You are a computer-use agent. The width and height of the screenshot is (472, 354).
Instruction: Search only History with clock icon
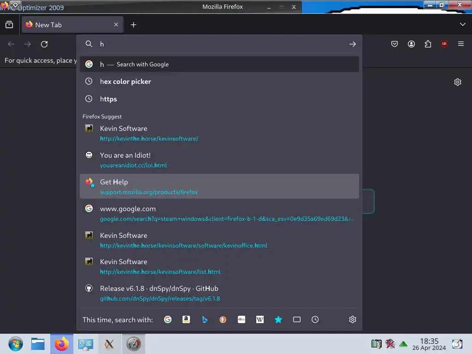coord(315,319)
